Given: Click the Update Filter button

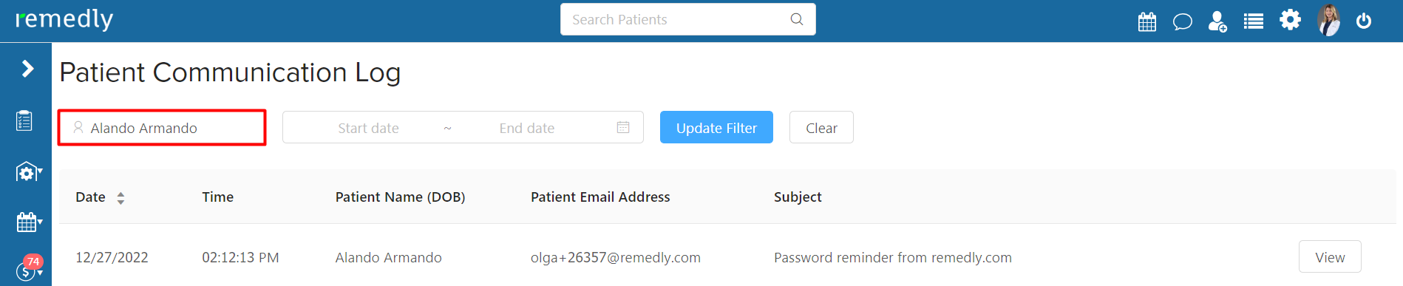Looking at the screenshot, I should point(716,127).
